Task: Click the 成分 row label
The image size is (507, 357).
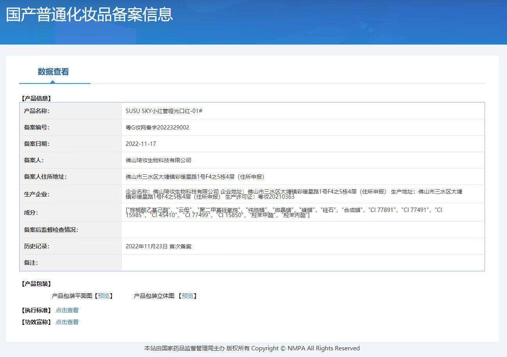Action: (31, 213)
